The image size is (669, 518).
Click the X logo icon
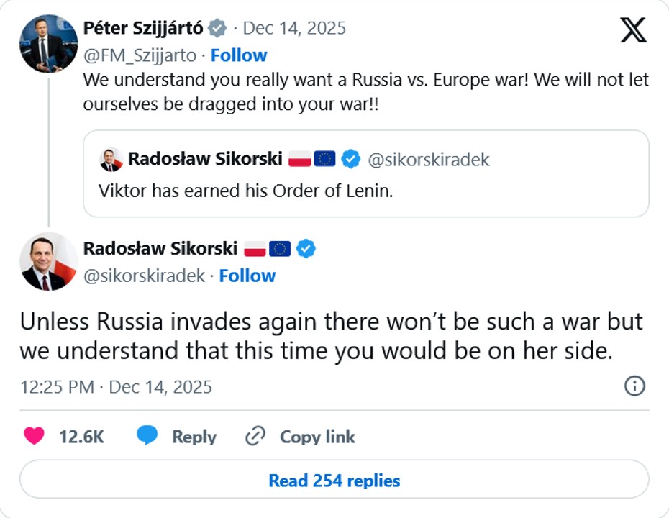pyautogui.click(x=633, y=30)
